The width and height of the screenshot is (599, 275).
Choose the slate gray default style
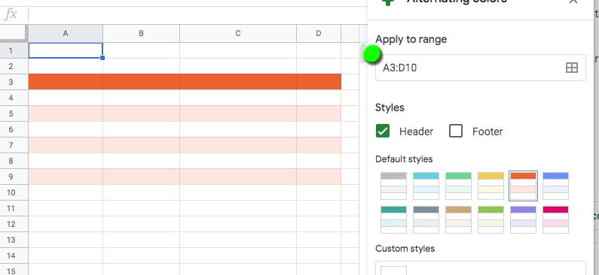[426, 219]
